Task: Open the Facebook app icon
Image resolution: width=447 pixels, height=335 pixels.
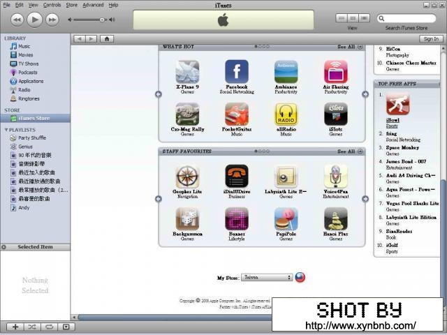Action: pos(237,72)
